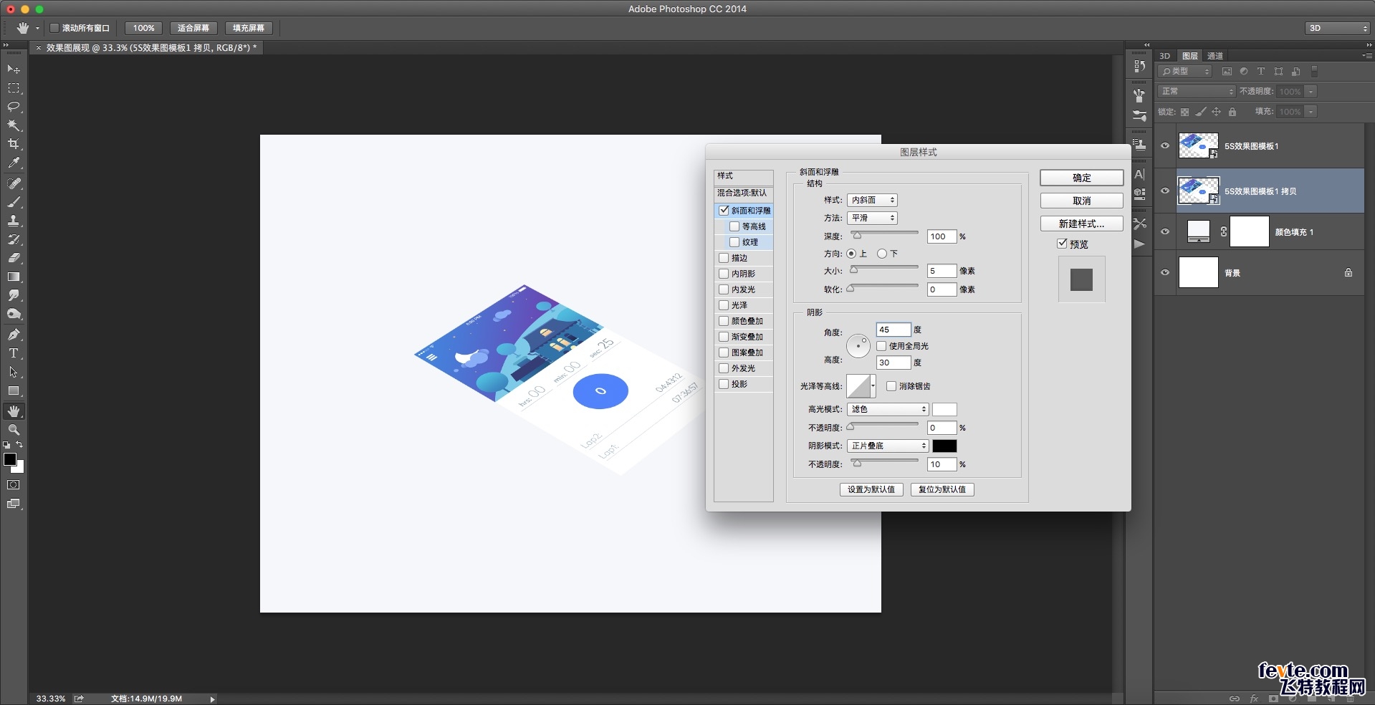The image size is (1375, 705).
Task: Select the Gradient tool
Action: 14,277
